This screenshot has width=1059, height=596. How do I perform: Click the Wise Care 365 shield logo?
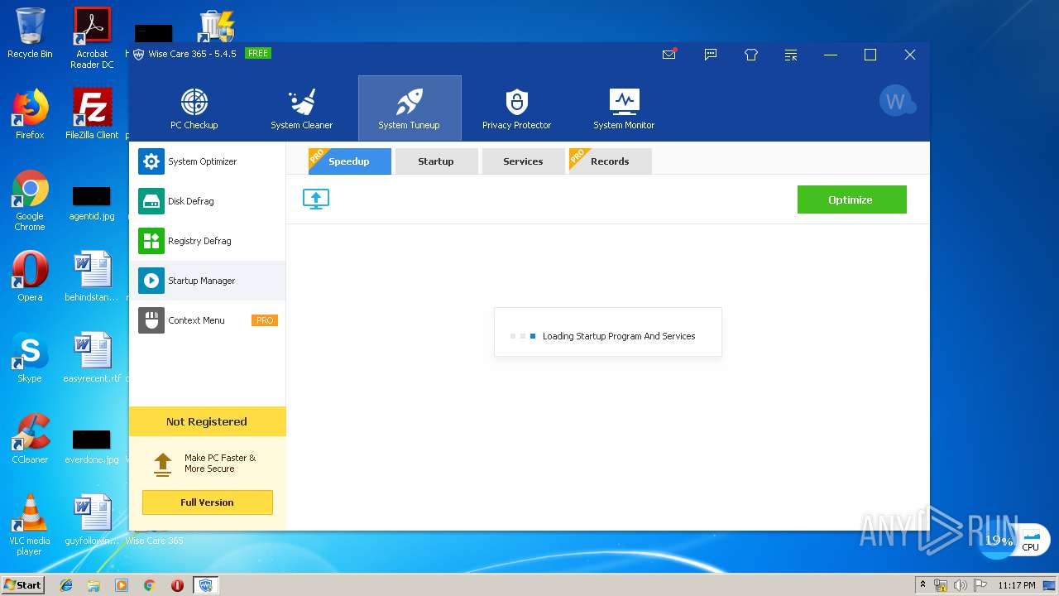138,54
